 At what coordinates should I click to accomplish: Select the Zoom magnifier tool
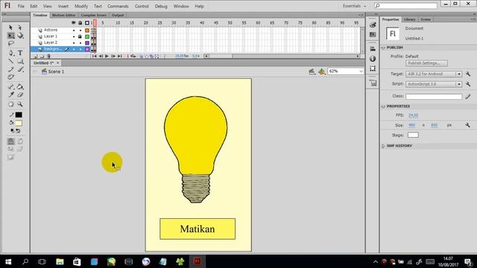[20, 104]
